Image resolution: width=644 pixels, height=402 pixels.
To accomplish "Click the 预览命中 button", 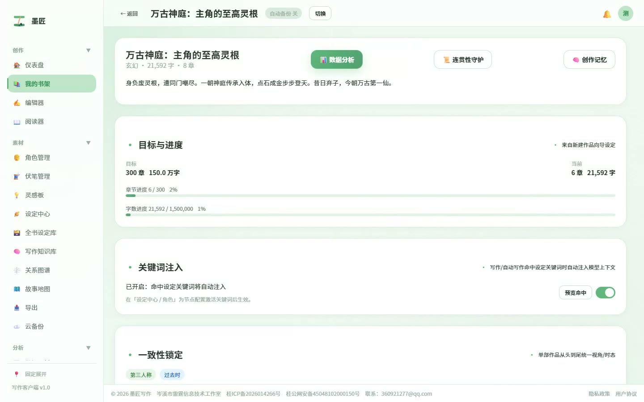I will (x=576, y=293).
